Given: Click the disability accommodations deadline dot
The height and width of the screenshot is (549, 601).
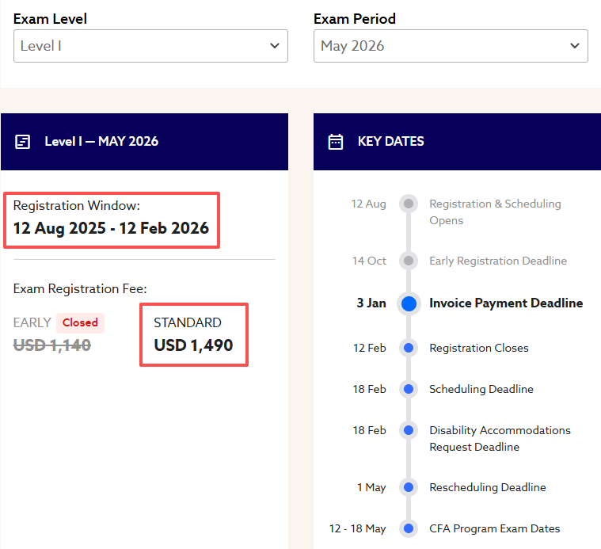Looking at the screenshot, I should point(409,430).
